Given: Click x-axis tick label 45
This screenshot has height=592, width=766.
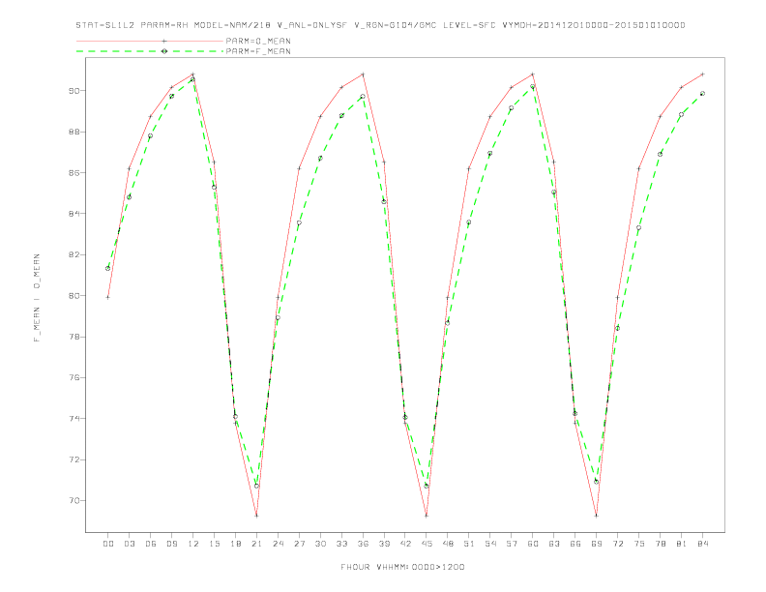Looking at the screenshot, I should (427, 544).
